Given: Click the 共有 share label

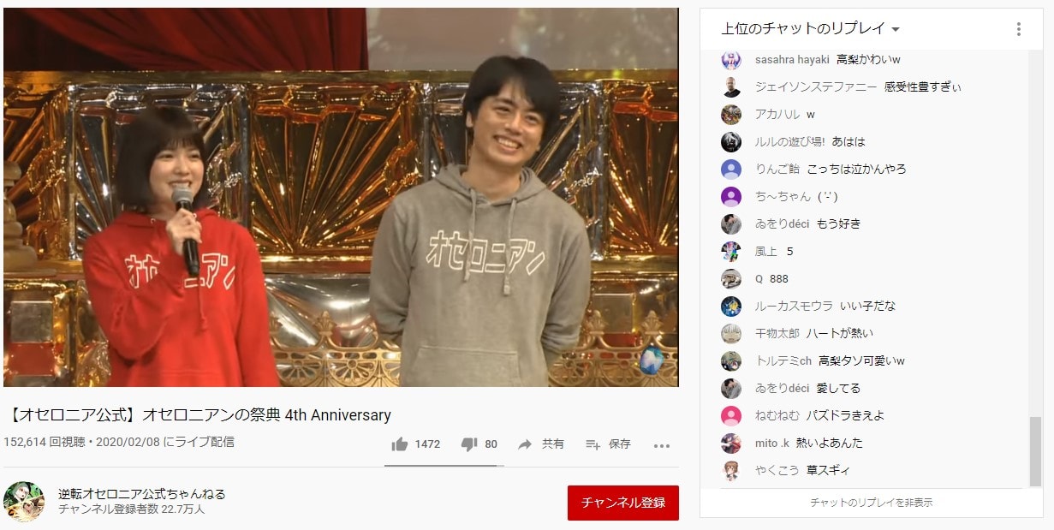Looking at the screenshot, I should coord(553,444).
